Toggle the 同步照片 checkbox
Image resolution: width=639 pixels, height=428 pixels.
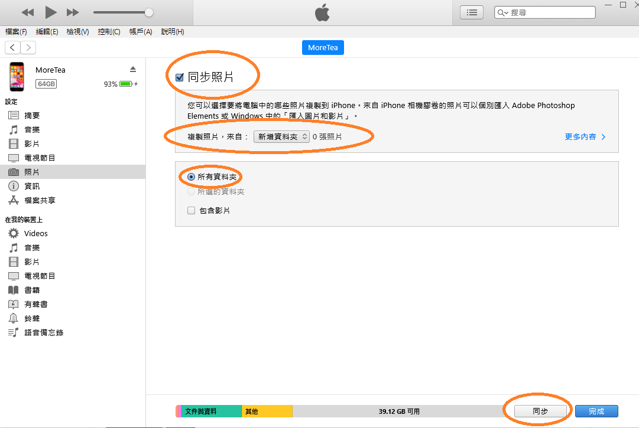coord(179,77)
